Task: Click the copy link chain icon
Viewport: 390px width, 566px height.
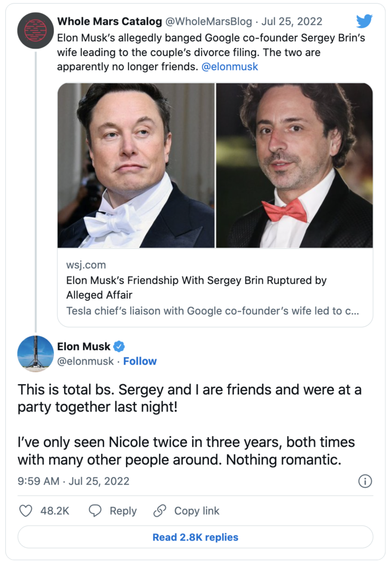Action: (160, 511)
